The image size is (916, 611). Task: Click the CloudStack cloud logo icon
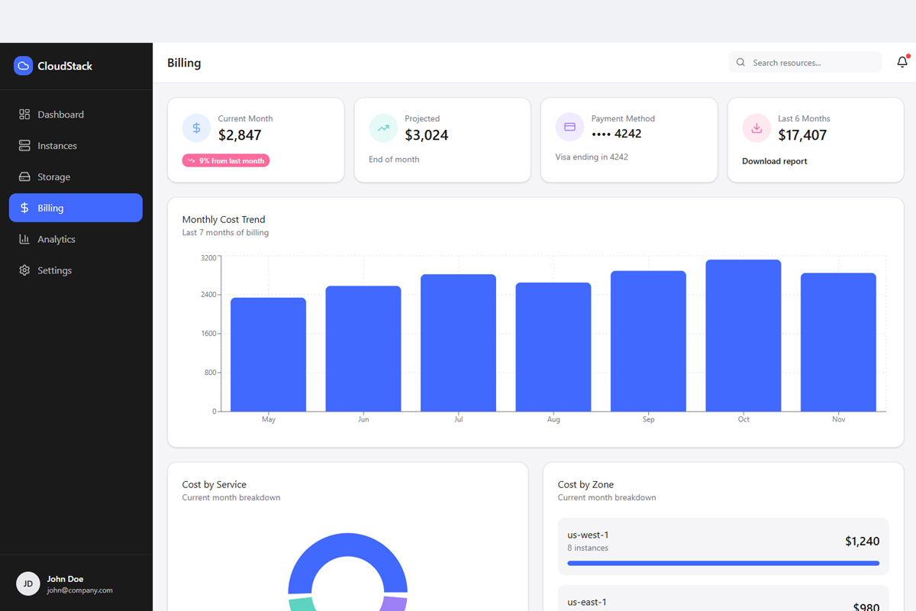[x=23, y=66]
